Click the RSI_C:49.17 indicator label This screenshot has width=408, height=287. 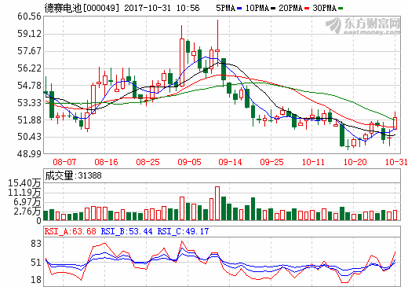[183, 231]
